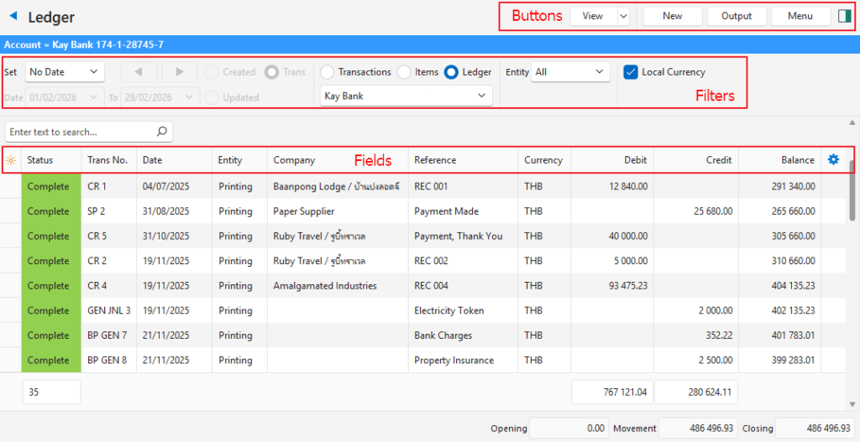This screenshot has height=442, width=860.
Task: Go back using the blue arrow beside Ledger
Action: (13, 16)
